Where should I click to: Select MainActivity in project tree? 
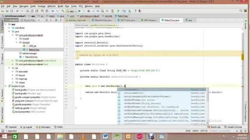click(31, 57)
